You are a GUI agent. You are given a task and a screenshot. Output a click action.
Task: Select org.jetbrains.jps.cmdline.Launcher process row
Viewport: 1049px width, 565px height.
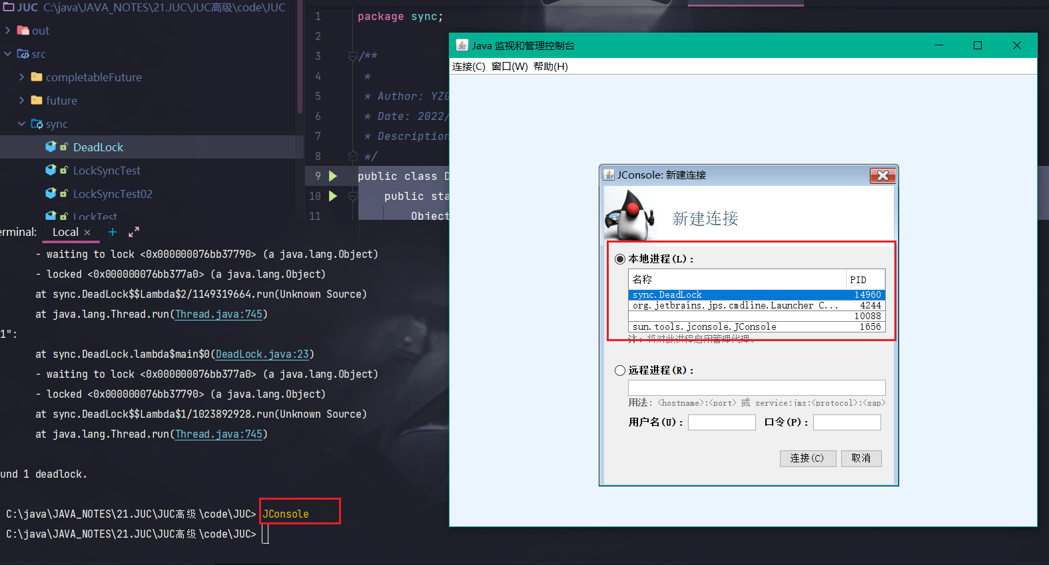(x=757, y=305)
